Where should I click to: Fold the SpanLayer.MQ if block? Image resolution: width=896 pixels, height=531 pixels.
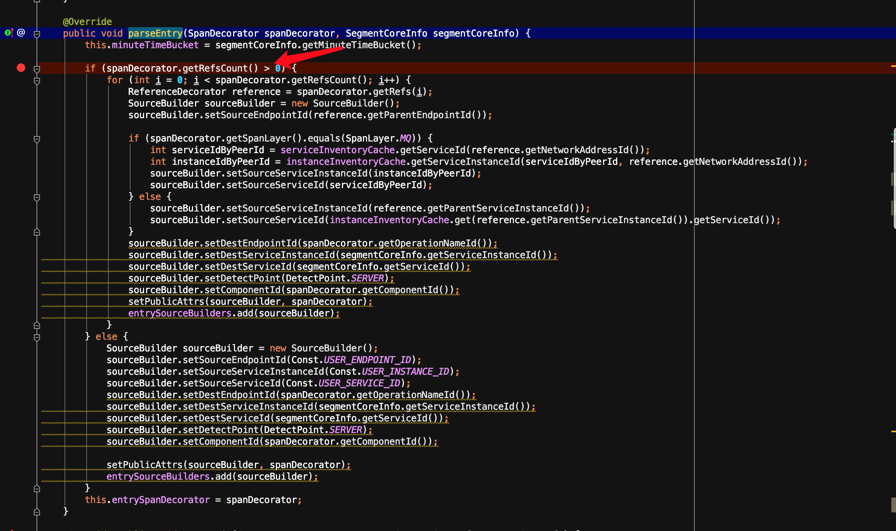tap(37, 139)
